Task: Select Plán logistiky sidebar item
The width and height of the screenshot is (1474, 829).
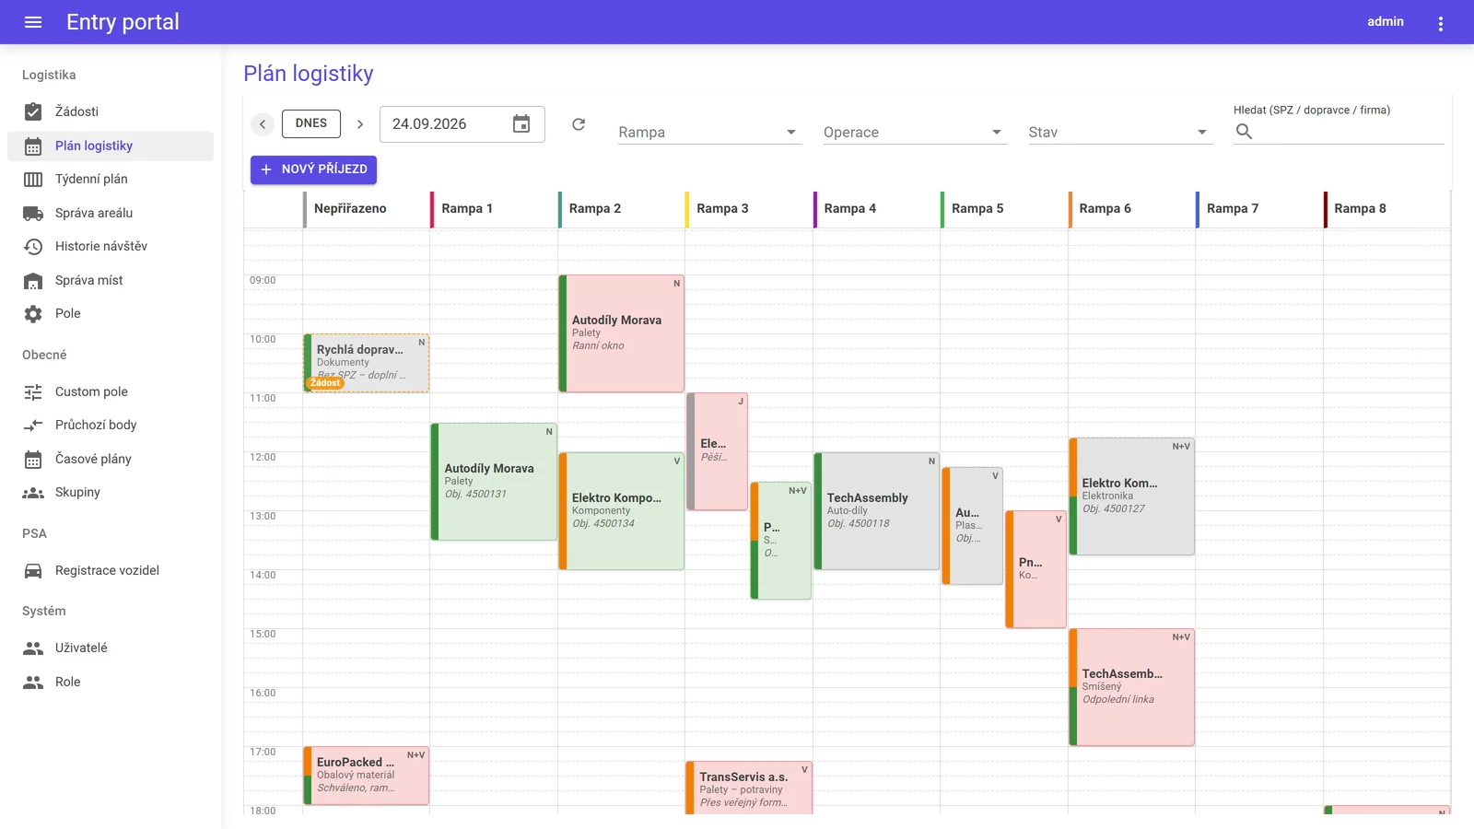Action: coord(111,146)
